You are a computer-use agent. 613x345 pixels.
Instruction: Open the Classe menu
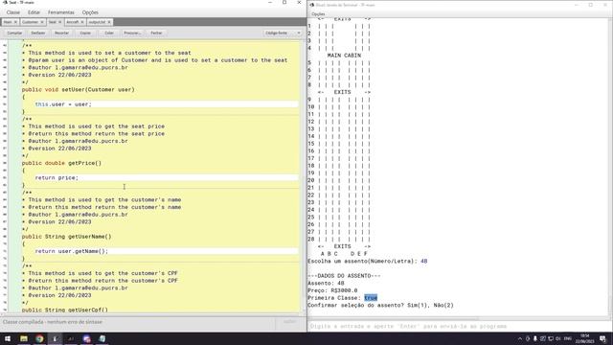[12, 12]
